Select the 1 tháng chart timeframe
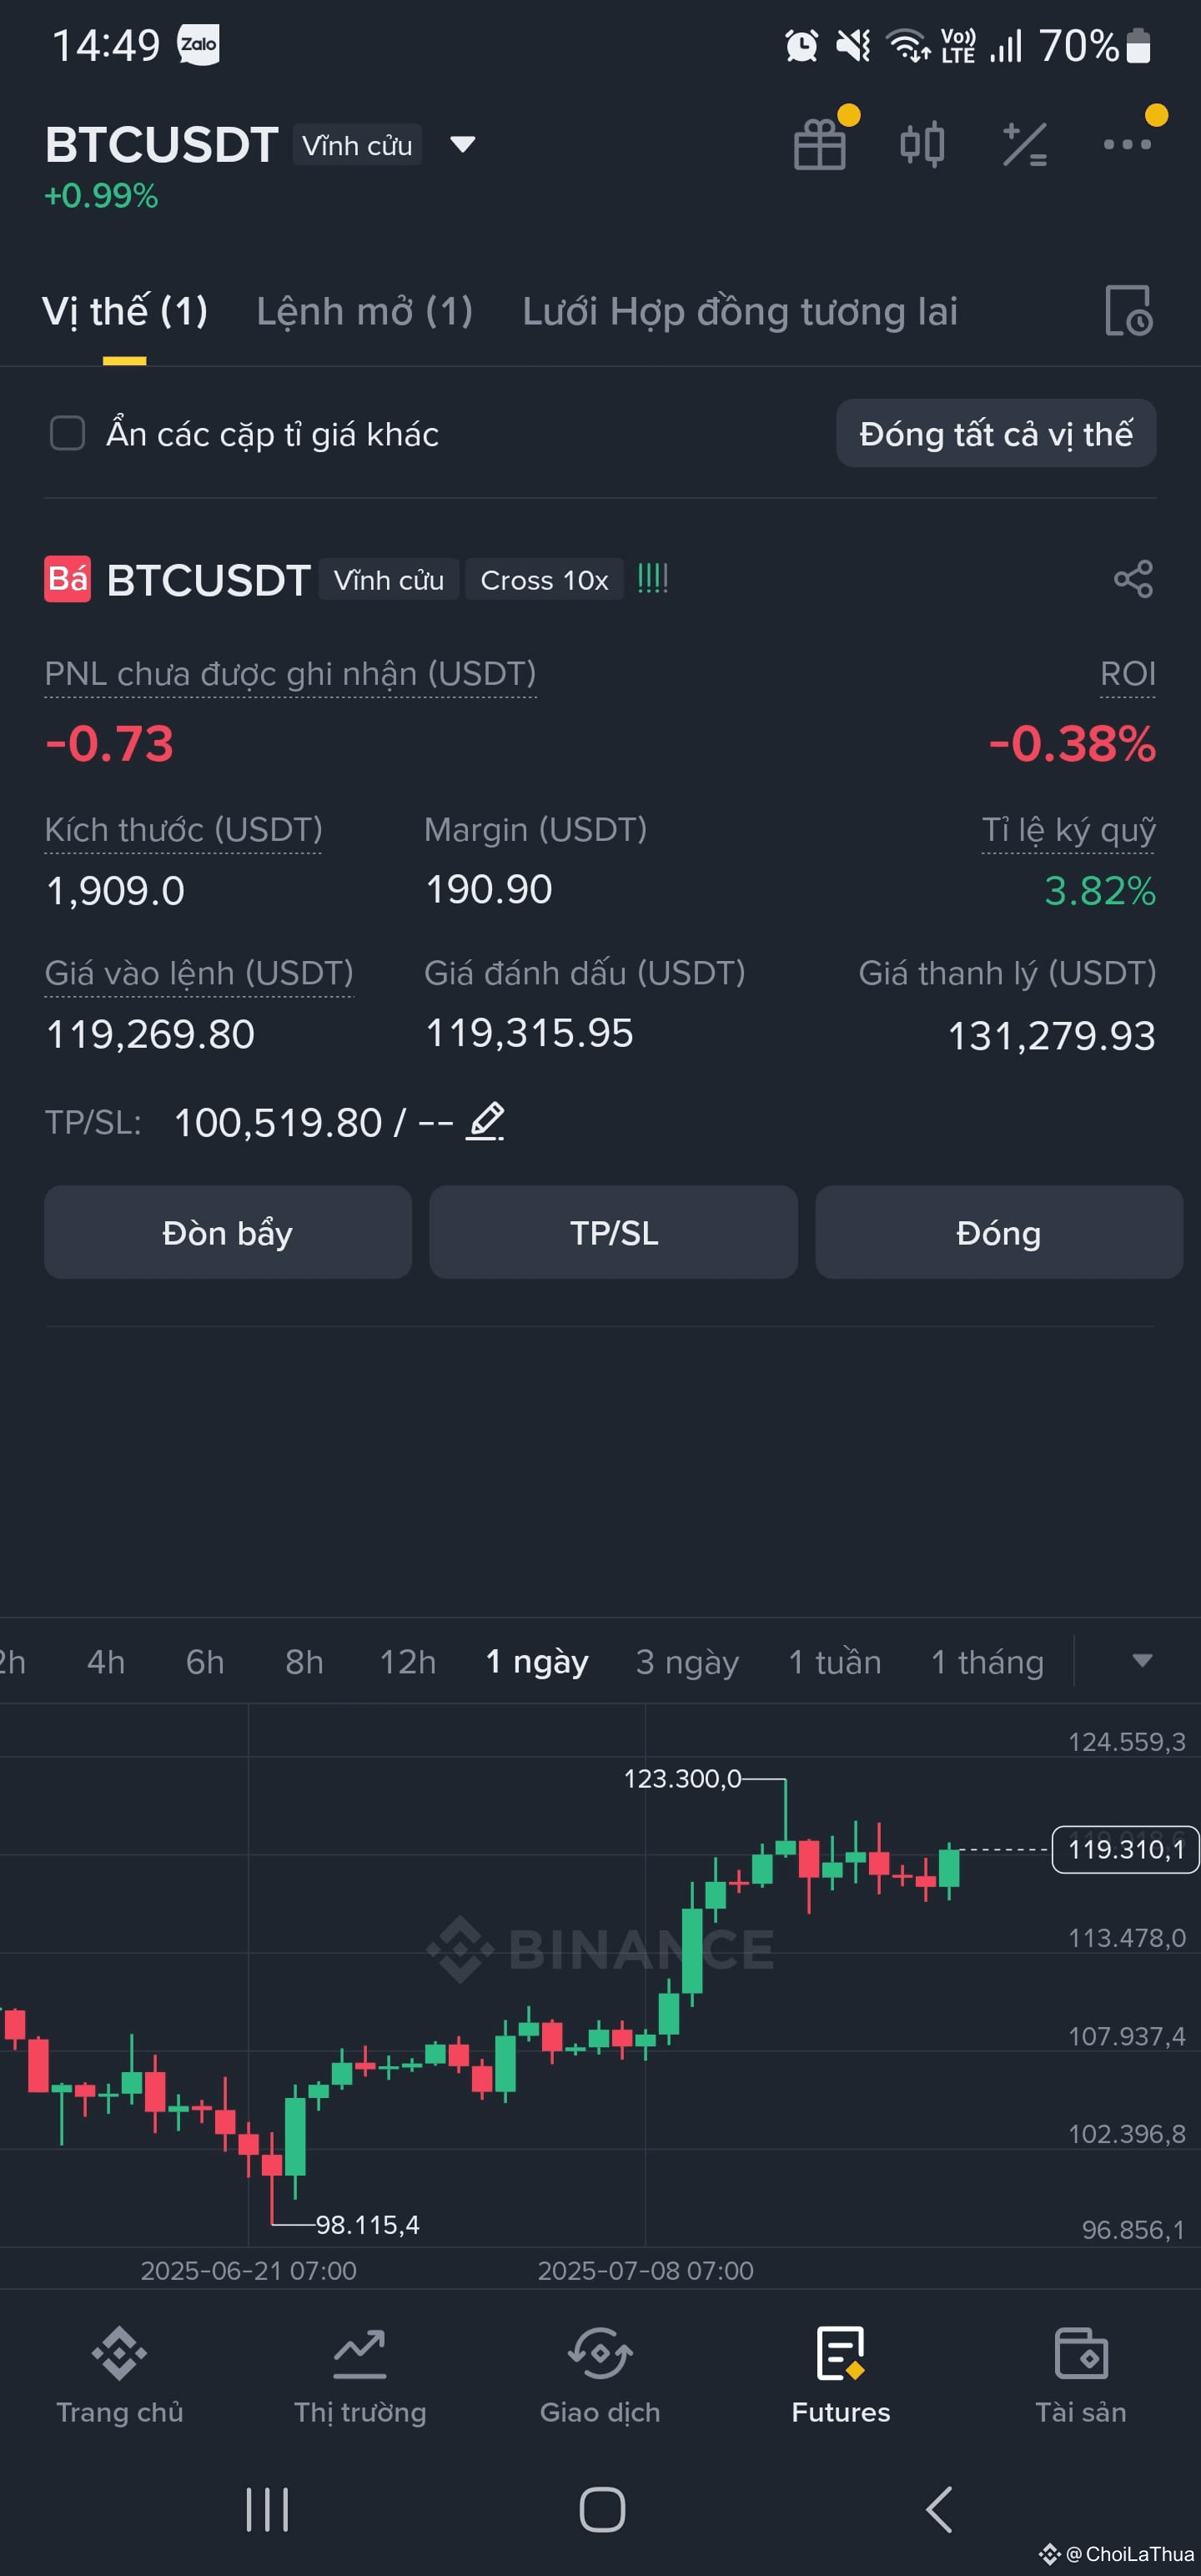Image resolution: width=1201 pixels, height=2576 pixels. point(987,1662)
